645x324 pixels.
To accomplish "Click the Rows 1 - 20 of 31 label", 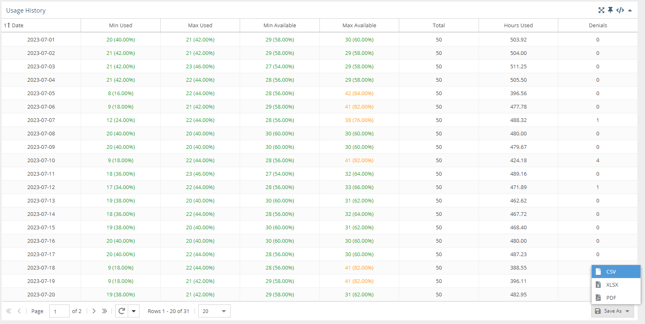I will (168, 311).
